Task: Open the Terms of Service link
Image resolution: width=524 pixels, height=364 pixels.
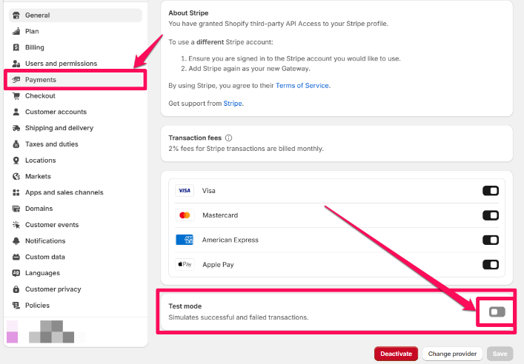Action: [x=302, y=86]
